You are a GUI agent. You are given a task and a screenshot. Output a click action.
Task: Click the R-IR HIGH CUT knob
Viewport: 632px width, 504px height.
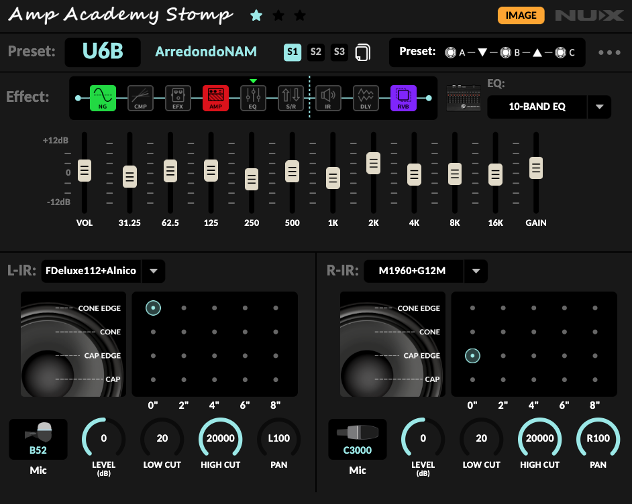(x=539, y=439)
